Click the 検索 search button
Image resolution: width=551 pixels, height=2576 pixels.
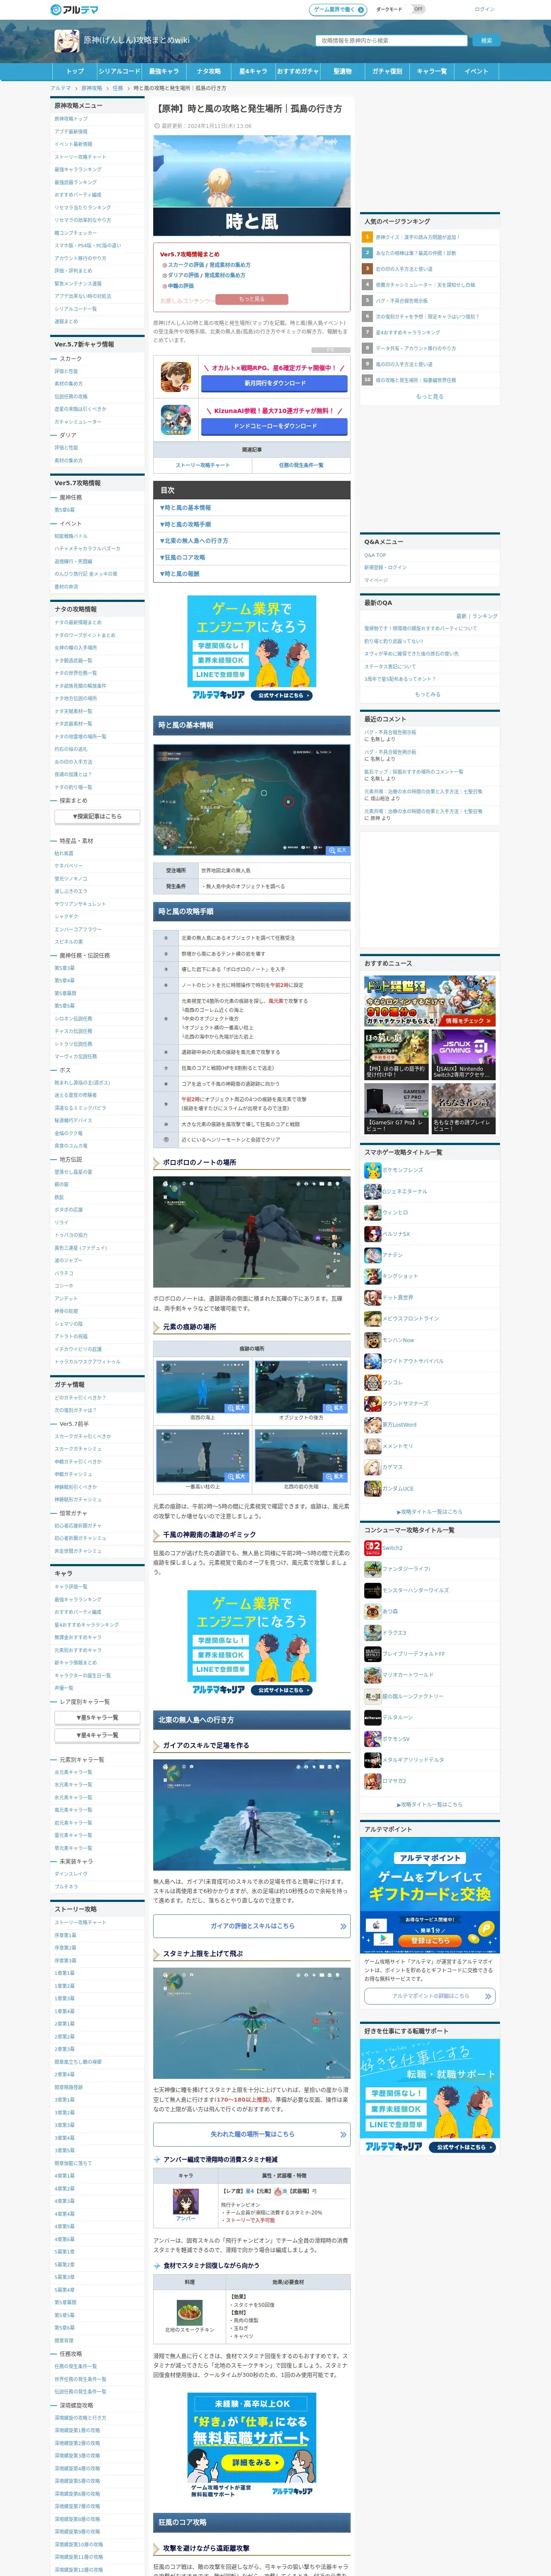[x=486, y=41]
